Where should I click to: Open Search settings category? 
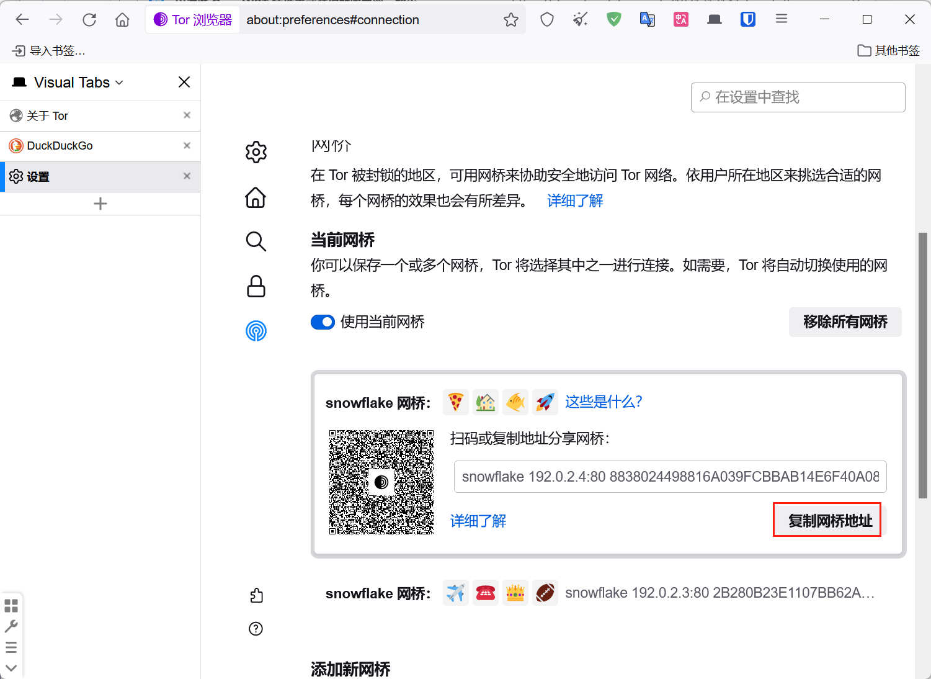click(x=256, y=241)
